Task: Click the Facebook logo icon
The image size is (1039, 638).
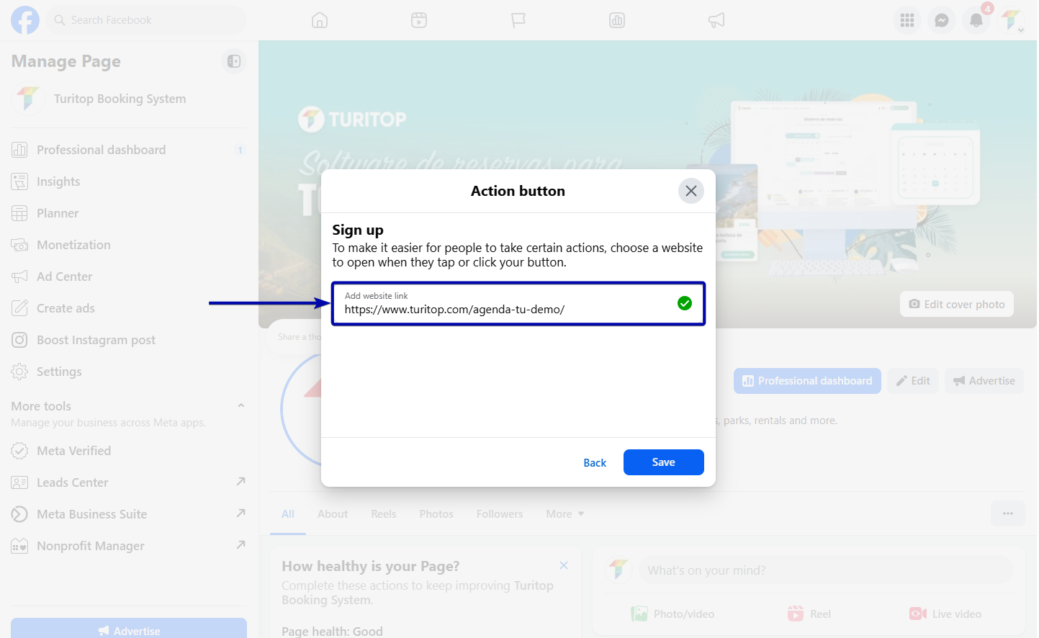Action: point(25,20)
